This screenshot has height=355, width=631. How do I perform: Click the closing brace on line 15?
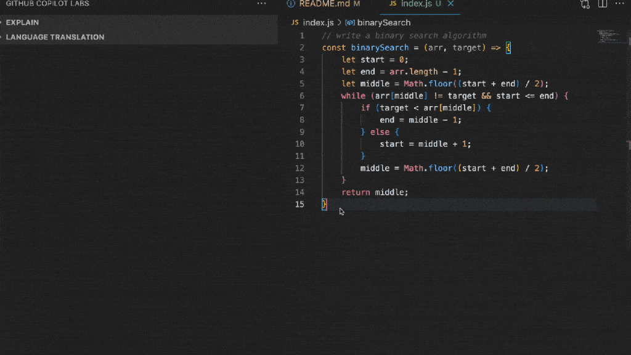[324, 204]
